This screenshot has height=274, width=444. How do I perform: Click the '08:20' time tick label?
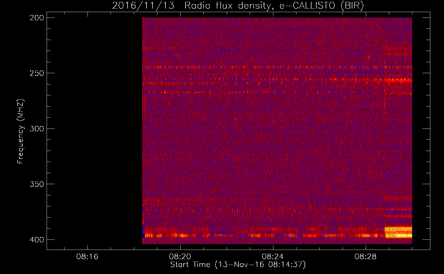tap(180, 257)
